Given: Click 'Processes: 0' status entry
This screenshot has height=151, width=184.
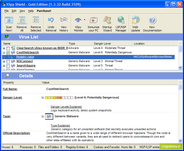Looking at the screenshot, I should (28, 147).
